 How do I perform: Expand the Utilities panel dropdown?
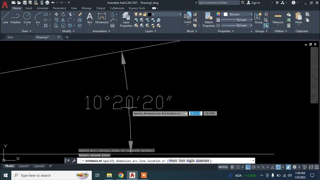click(281, 31)
